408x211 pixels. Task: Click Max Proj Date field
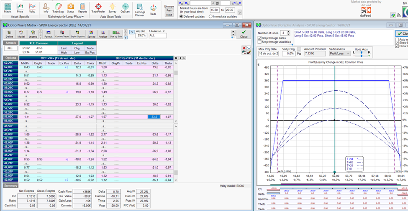(x=269, y=53)
